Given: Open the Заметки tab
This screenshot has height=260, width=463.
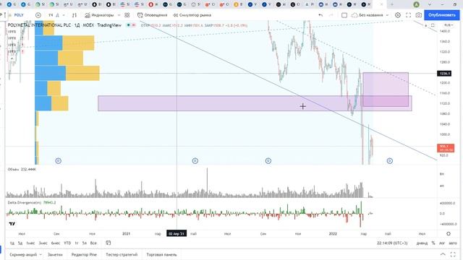Looking at the screenshot, I should (x=55, y=254).
